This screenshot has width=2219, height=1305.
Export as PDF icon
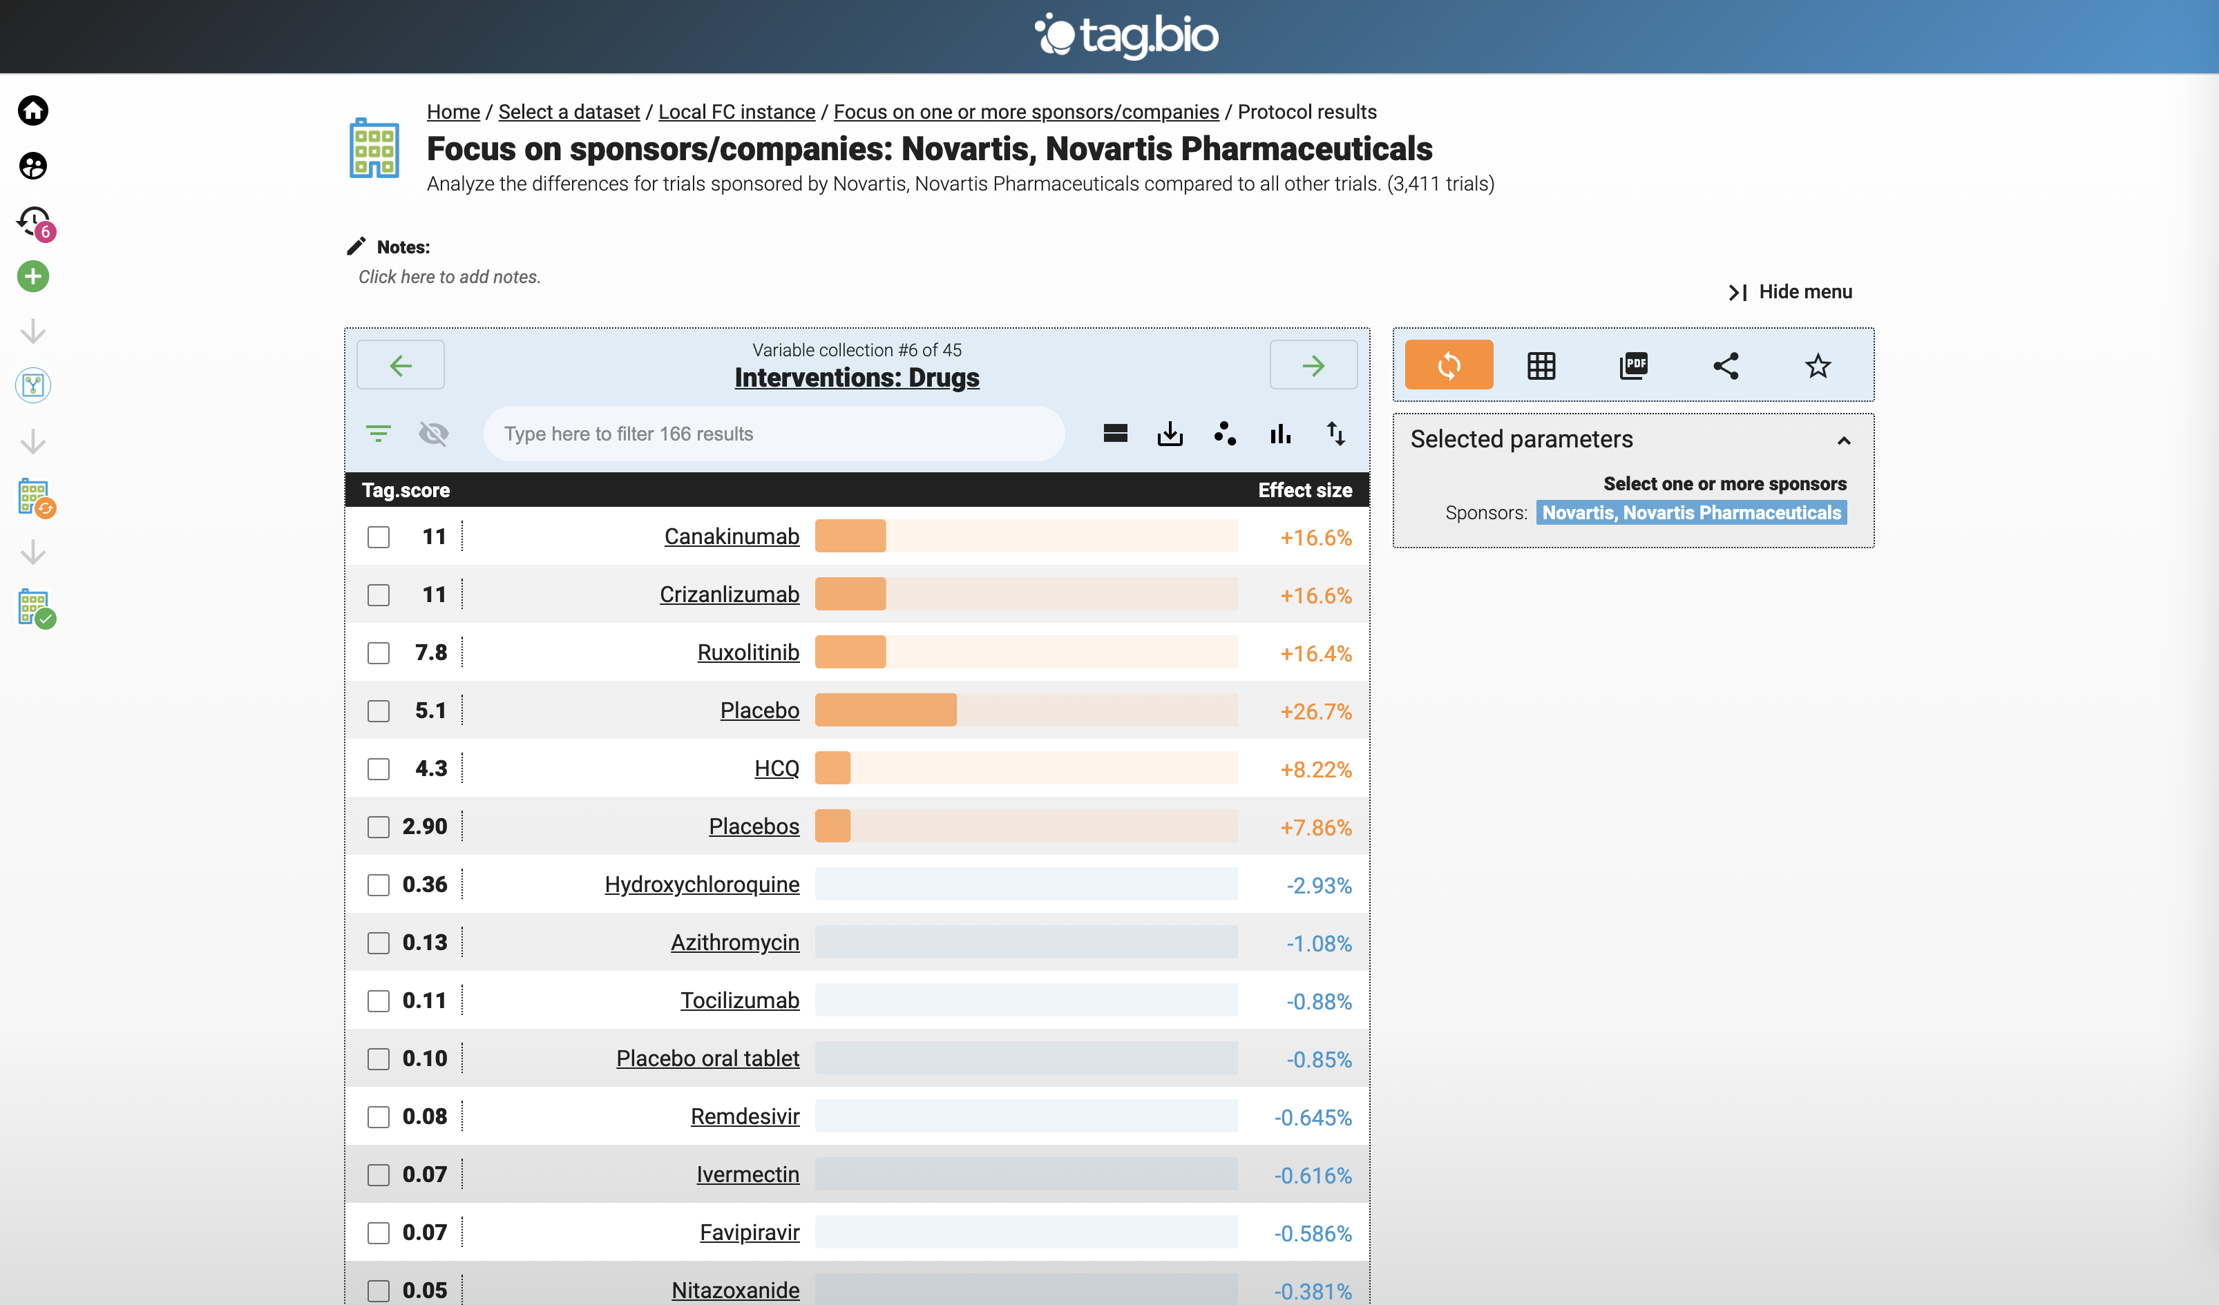point(1633,365)
